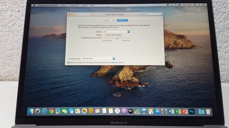Open the help question mark button
229x128 pixels.
161,63
